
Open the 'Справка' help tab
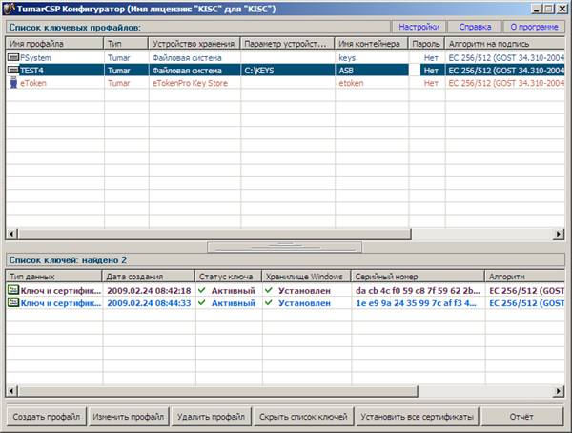pos(474,28)
